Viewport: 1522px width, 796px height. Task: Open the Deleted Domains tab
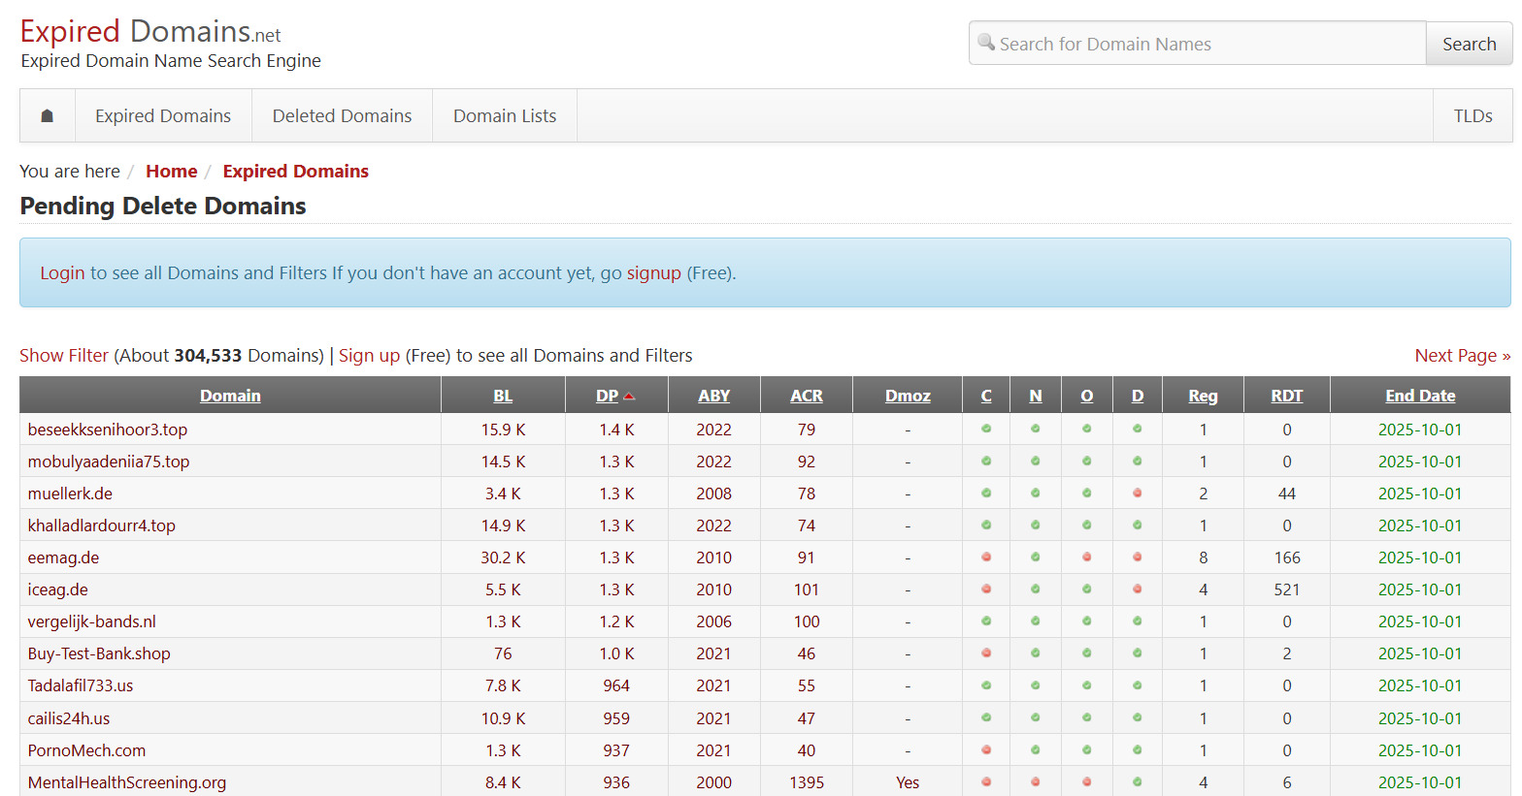coord(342,116)
